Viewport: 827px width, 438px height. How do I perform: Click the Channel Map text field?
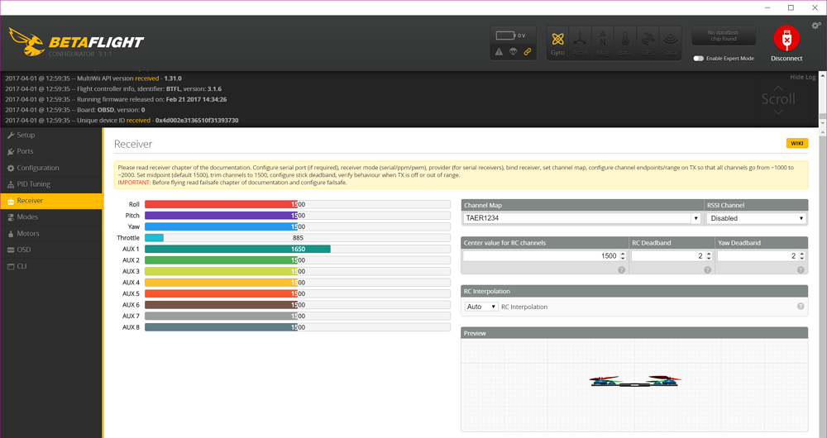(576, 218)
